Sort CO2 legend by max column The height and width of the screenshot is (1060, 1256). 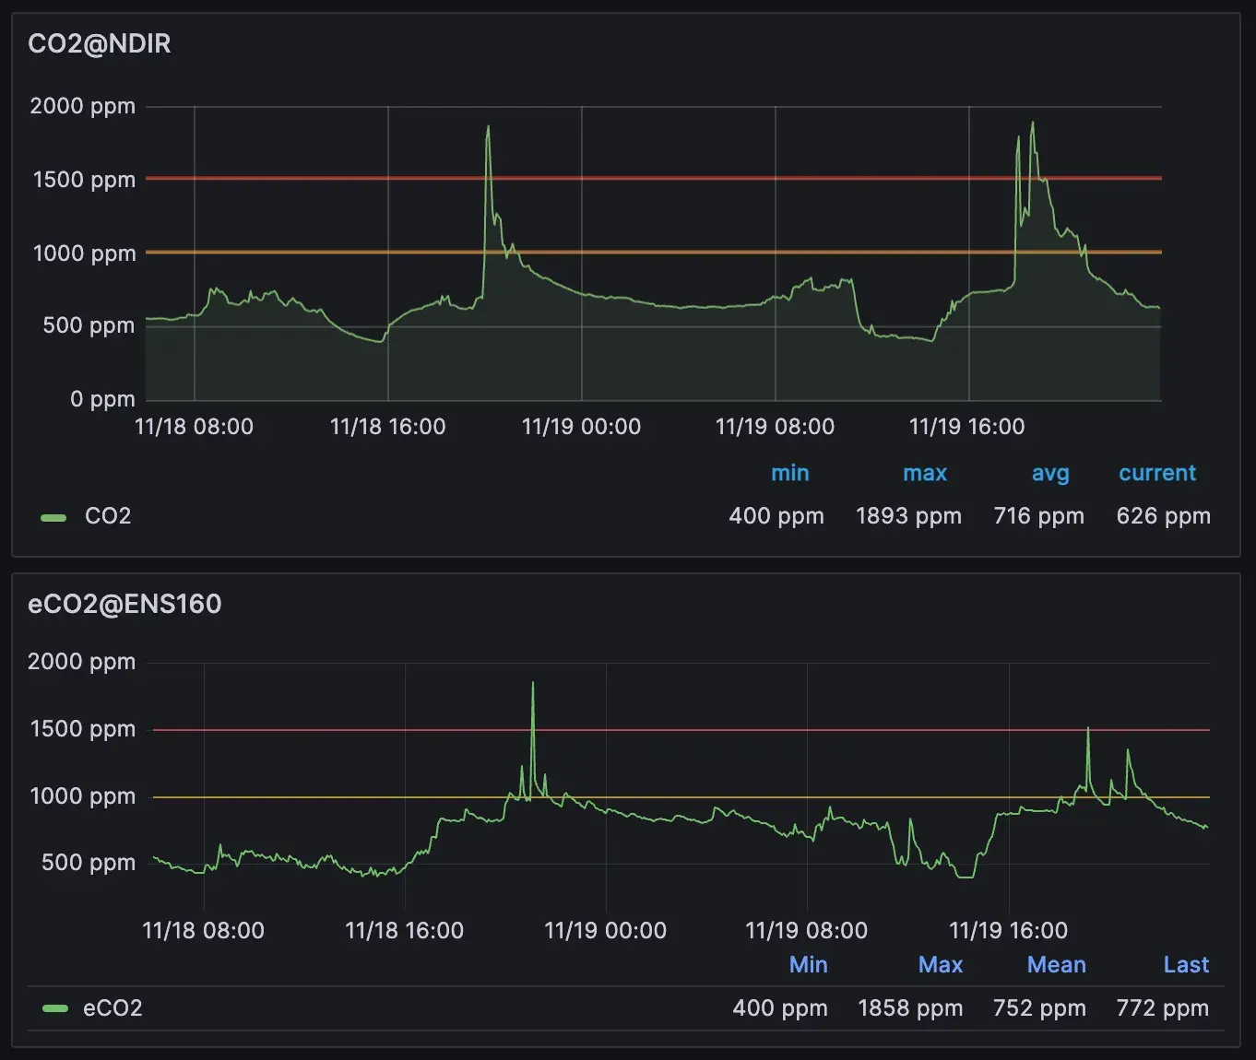coord(924,473)
